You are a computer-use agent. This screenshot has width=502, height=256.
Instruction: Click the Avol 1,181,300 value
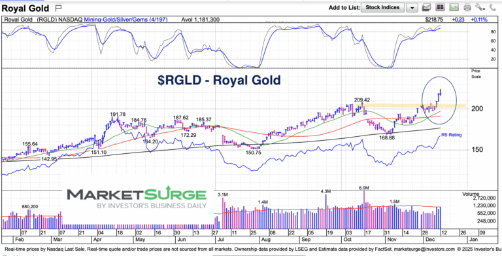[x=201, y=20]
